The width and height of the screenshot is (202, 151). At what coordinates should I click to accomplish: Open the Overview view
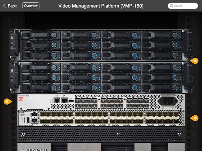pos(31,6)
